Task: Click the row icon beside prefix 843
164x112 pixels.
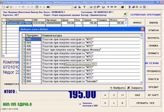Action: [x=24, y=67]
